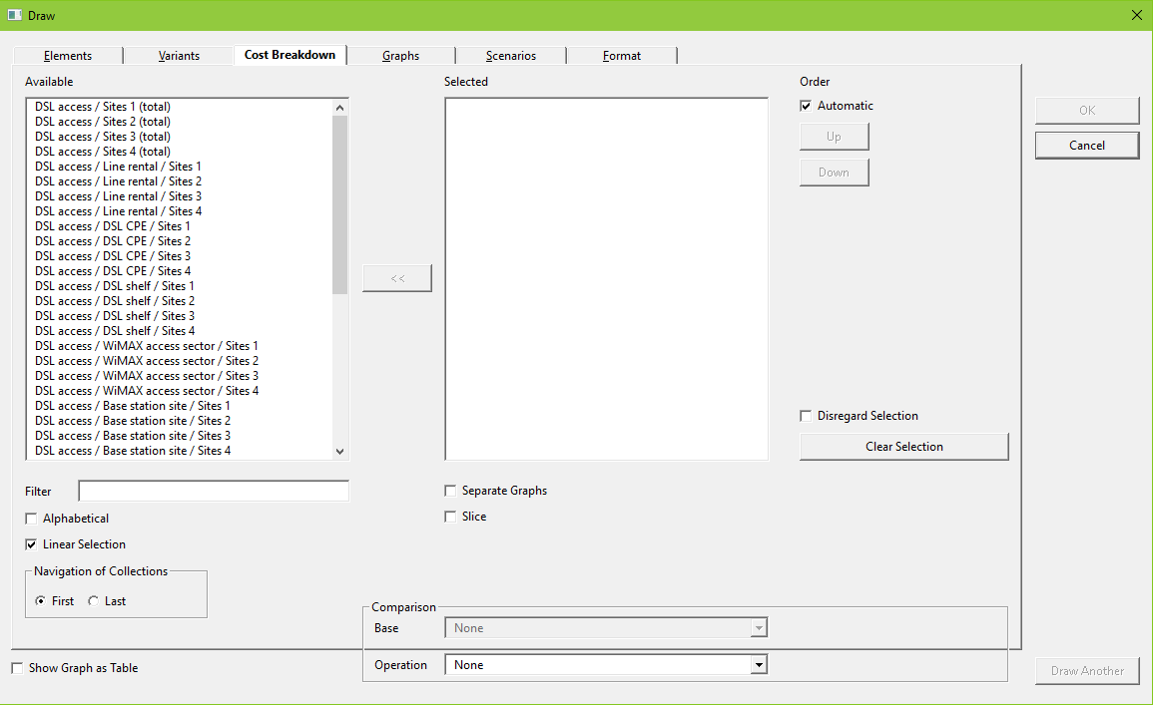Close the Draw dialog window
Image resolution: width=1153 pixels, height=705 pixels.
pyautogui.click(x=1136, y=15)
